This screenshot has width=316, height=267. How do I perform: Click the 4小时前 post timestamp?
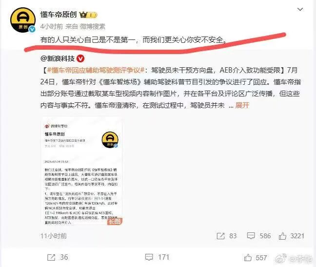pyautogui.click(x=52, y=26)
